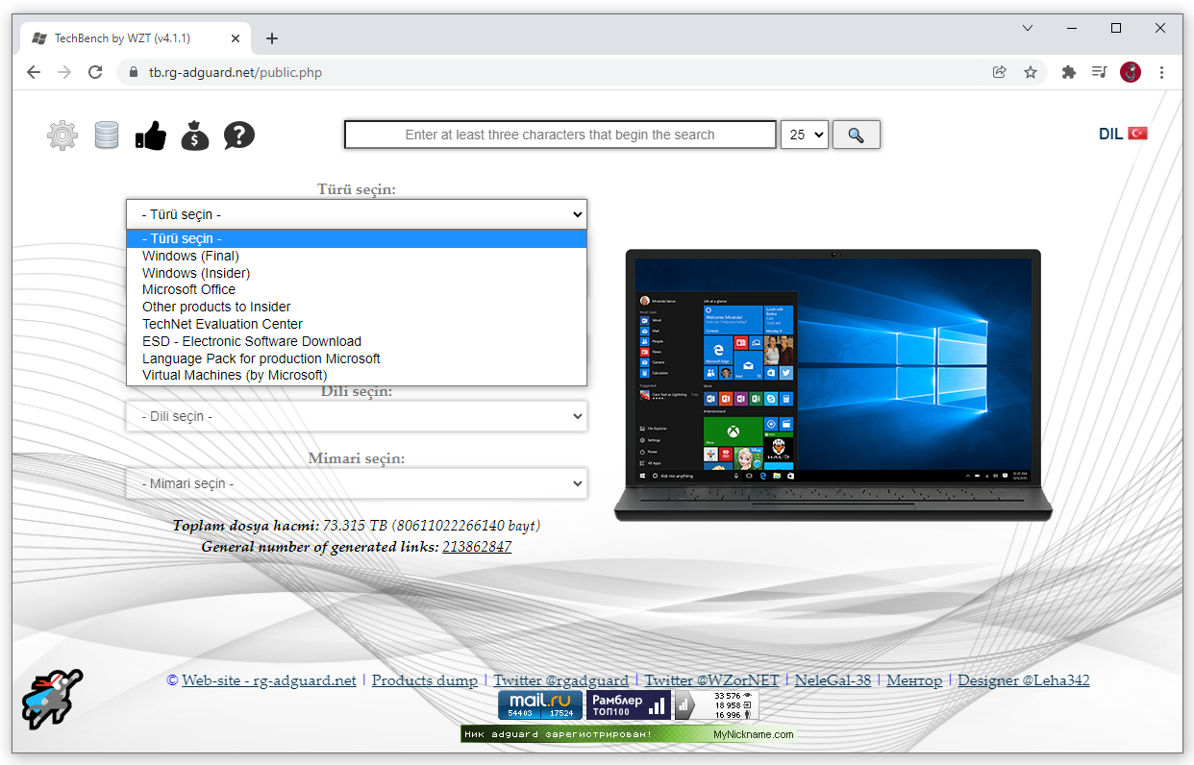Expand the Dili seçin dropdown

[x=357, y=416]
